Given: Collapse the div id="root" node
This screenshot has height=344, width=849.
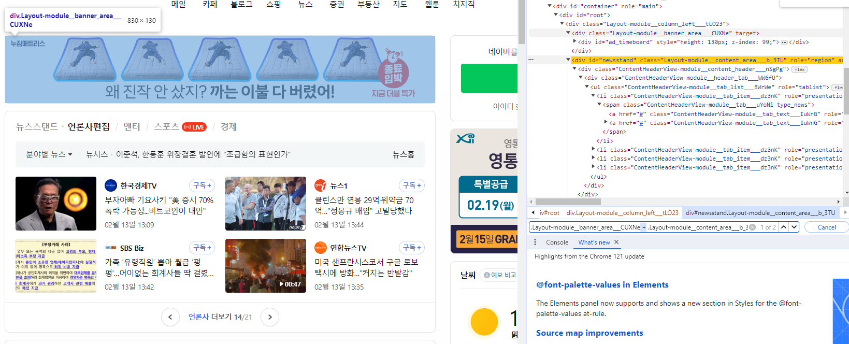Looking at the screenshot, I should 556,15.
